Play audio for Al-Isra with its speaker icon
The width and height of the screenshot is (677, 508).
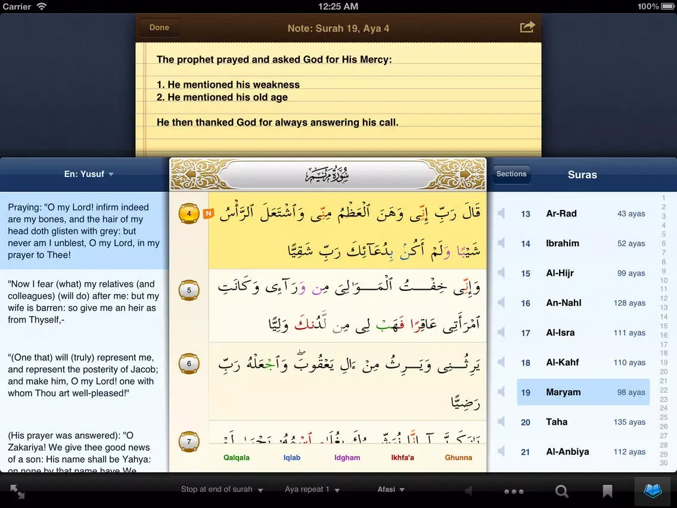coord(501,332)
